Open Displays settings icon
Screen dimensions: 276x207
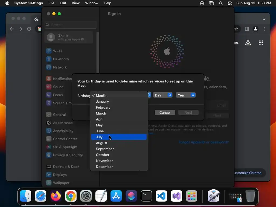click(49, 175)
